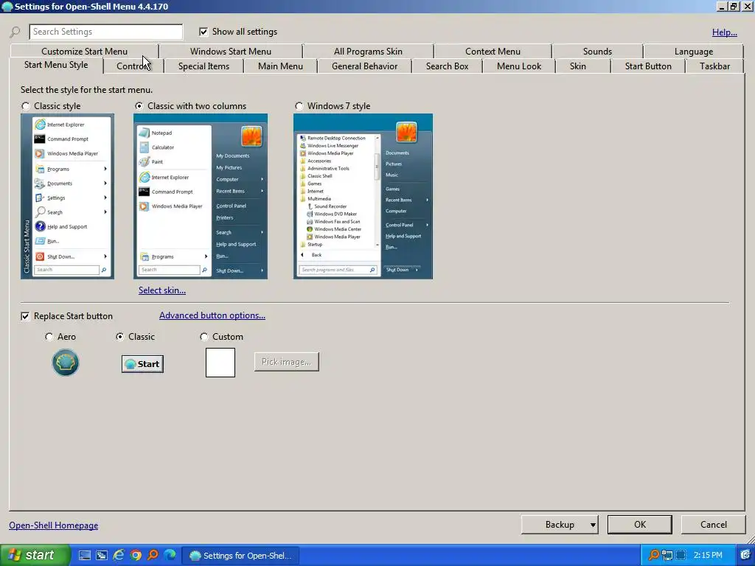The image size is (755, 566).
Task: Click the orange magnifier system tray icon
Action: (x=654, y=555)
